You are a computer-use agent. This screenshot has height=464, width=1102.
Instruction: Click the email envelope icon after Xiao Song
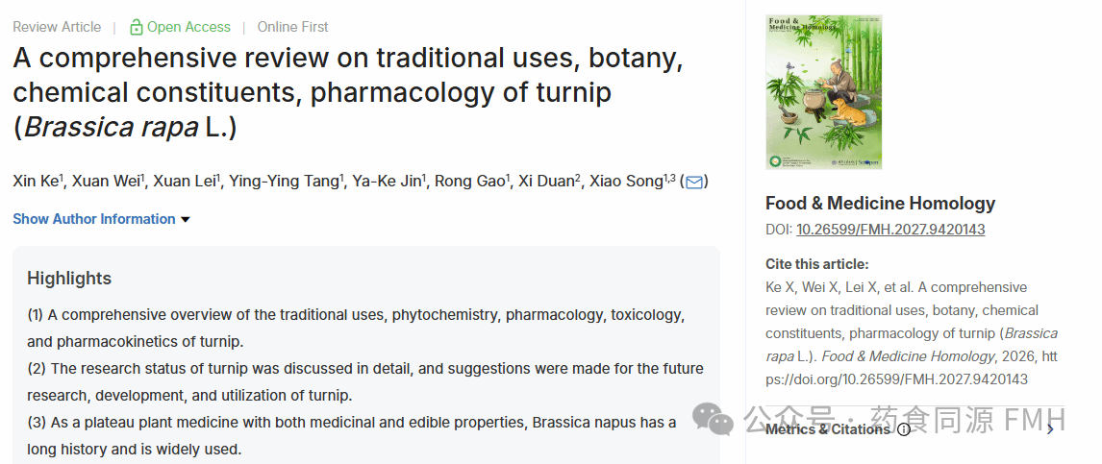[x=693, y=182]
